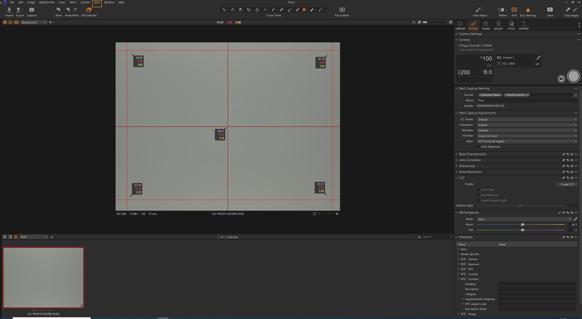Expand the Base Characteristics panel
The image size is (582, 319).
pos(472,154)
